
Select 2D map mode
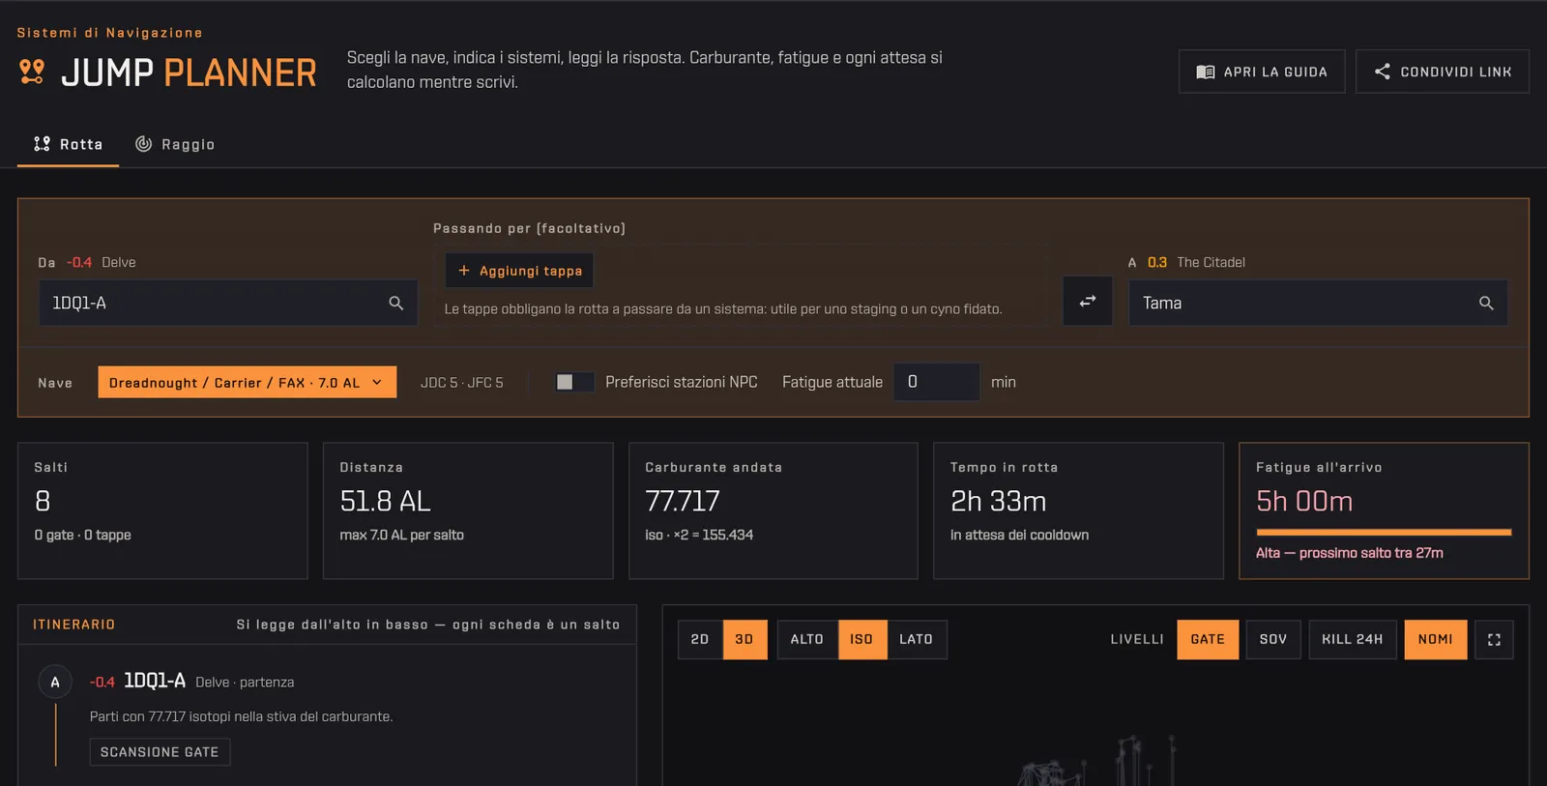coord(700,639)
